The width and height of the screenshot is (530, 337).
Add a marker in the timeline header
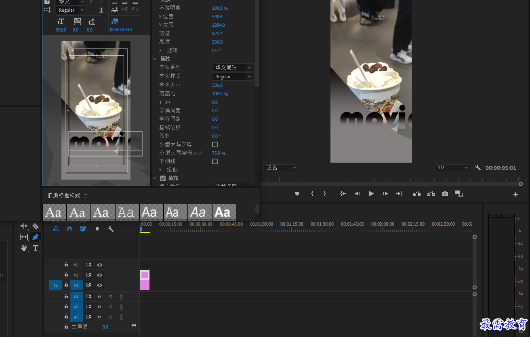(97, 229)
